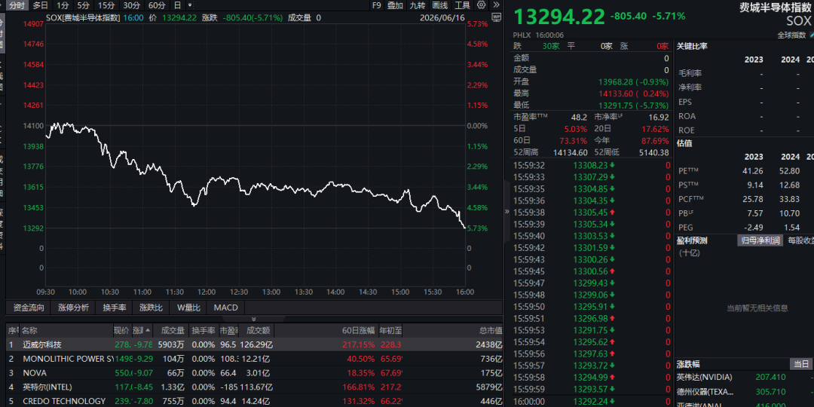Sort by 60日涨幅 column header

coord(358,330)
